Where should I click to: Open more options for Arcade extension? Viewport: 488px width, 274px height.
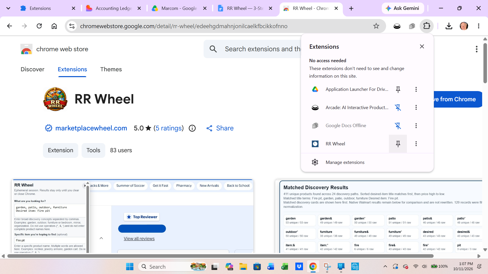(416, 108)
